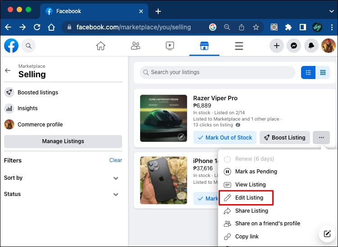Open the Facebook account profile picture
338x247 pixels.
coord(328,46)
